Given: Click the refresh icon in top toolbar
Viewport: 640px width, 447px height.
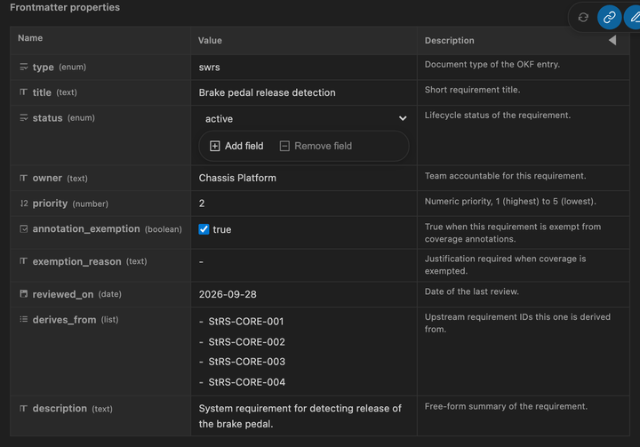Looking at the screenshot, I should pos(583,17).
